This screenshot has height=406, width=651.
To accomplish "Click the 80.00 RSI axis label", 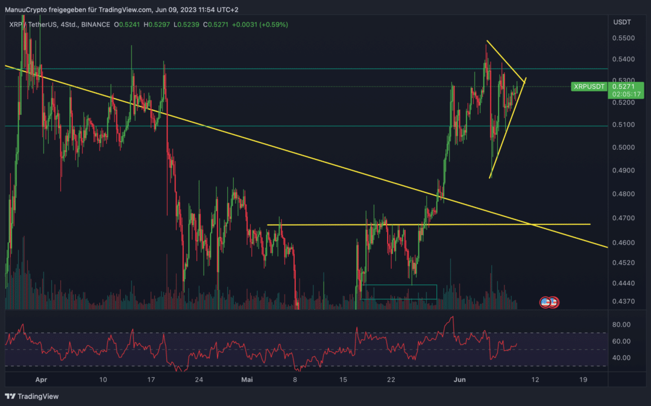I will coord(621,325).
